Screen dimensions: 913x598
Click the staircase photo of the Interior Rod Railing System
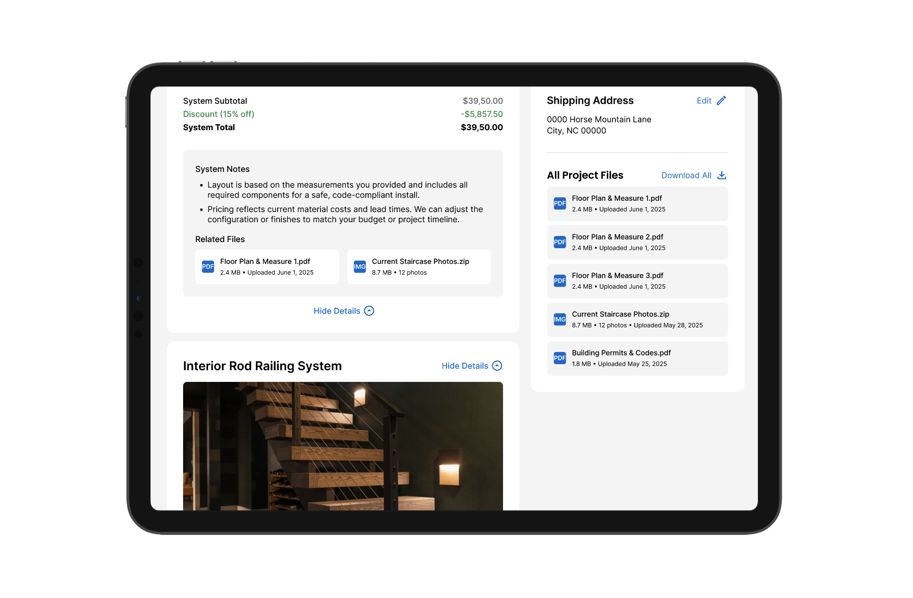tap(343, 446)
